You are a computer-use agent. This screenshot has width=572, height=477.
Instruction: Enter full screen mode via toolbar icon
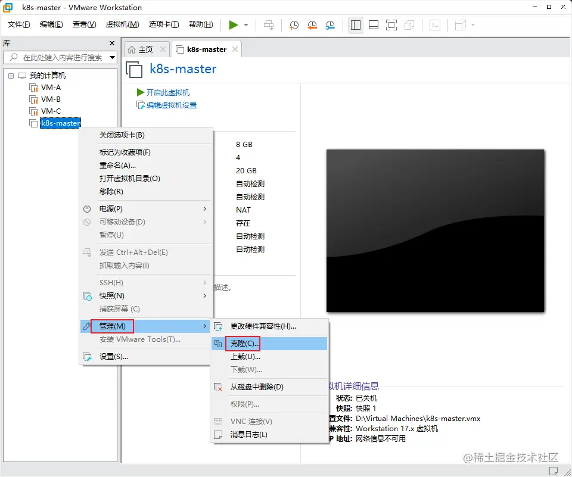[x=391, y=25]
